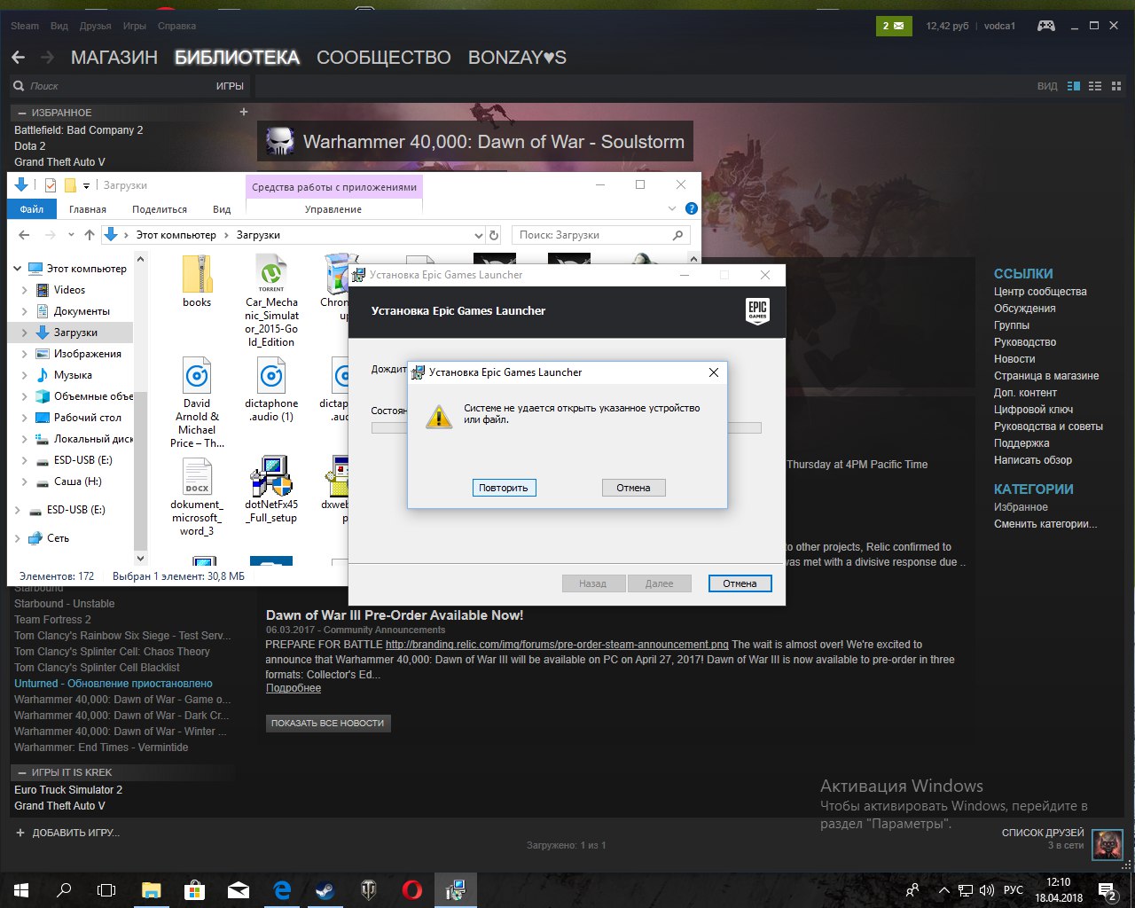Open Microsoft Edge from taskbar
1135x908 pixels.
(281, 890)
